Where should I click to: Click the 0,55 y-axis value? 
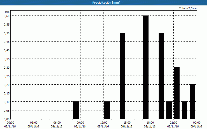point(7,24)
